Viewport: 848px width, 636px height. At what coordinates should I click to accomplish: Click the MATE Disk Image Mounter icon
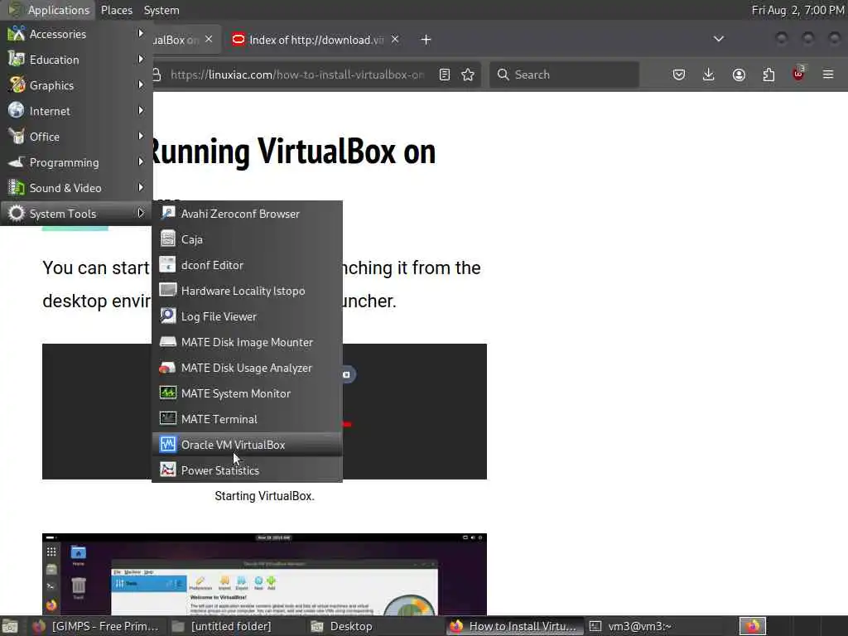(x=167, y=342)
